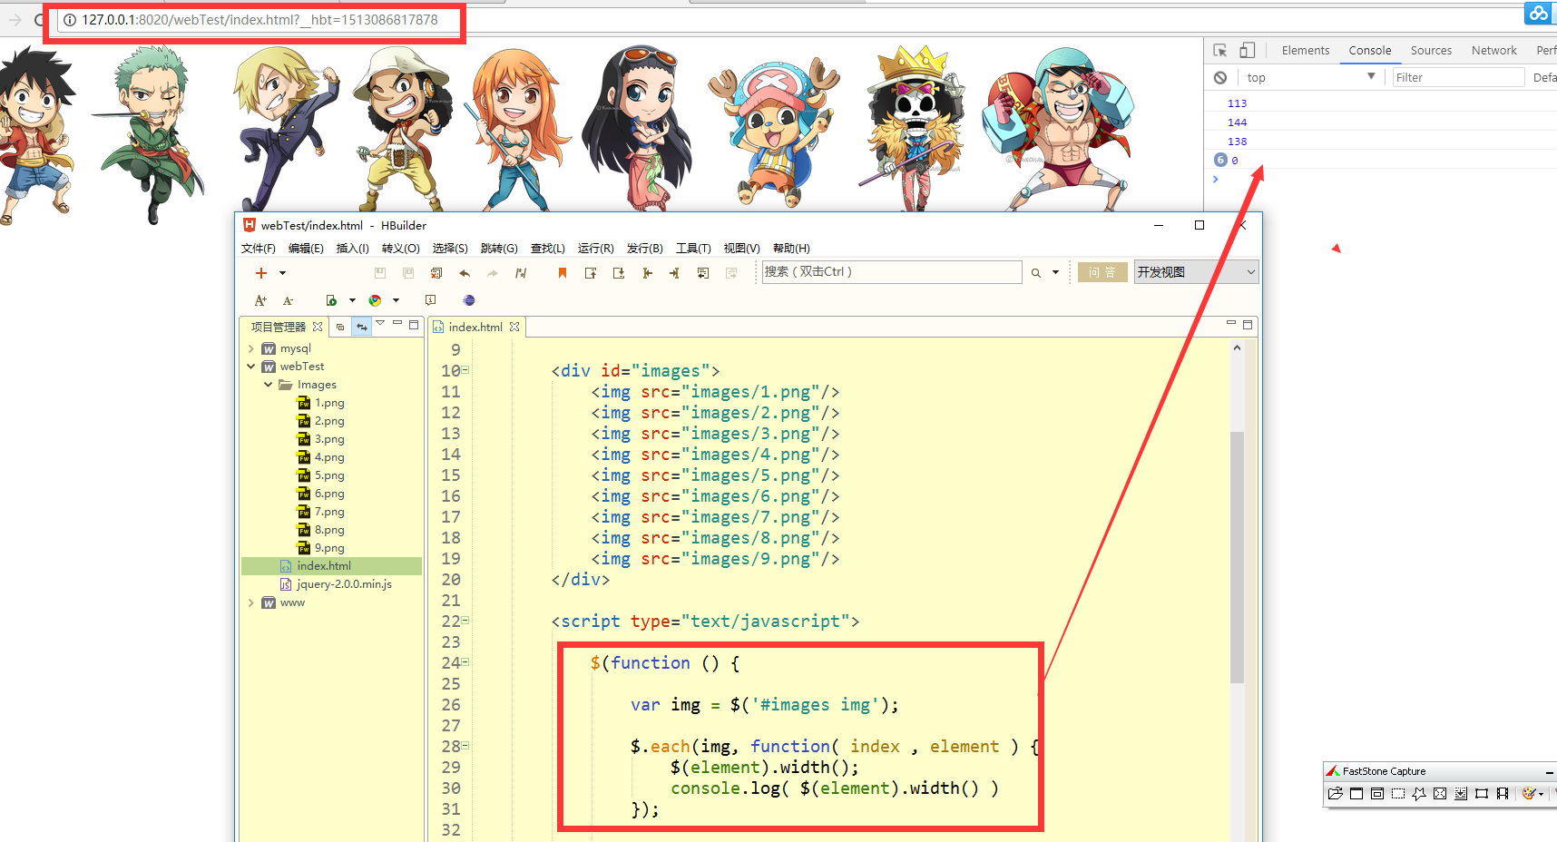Toggle the code fold marker on line 24
The height and width of the screenshot is (842, 1557).
(465, 662)
